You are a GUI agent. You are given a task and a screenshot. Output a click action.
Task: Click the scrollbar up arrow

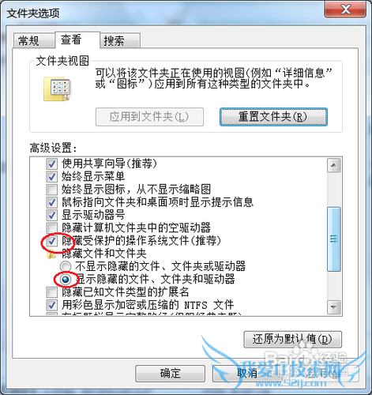click(x=333, y=165)
